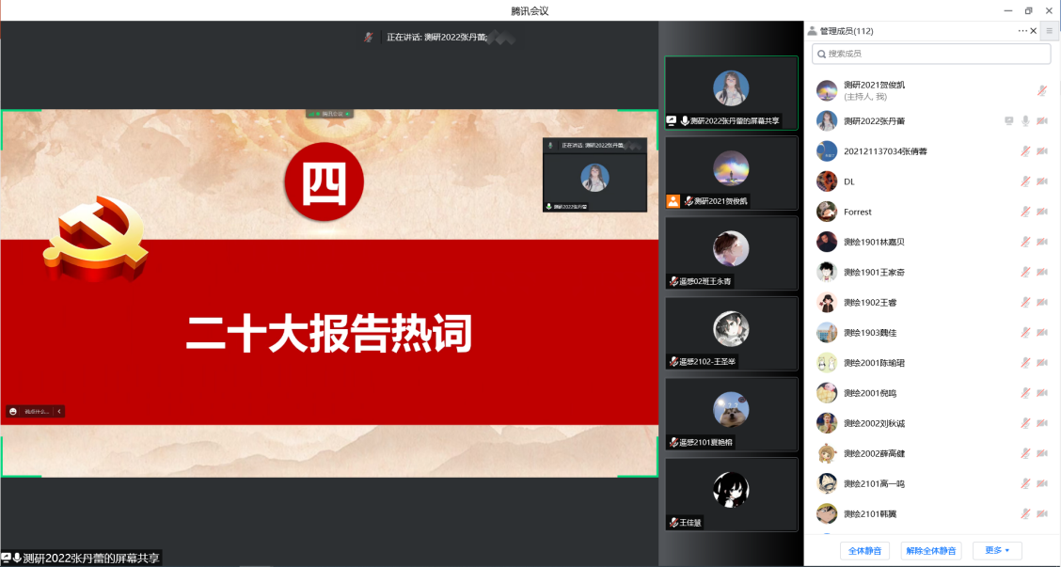Click avatar of 202121137034张倩蓉 in member list
1061x567 pixels.
[827, 151]
